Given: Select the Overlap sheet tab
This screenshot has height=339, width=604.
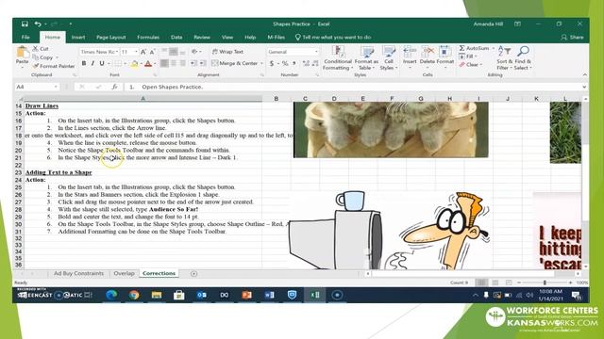Looking at the screenshot, I should (x=124, y=273).
